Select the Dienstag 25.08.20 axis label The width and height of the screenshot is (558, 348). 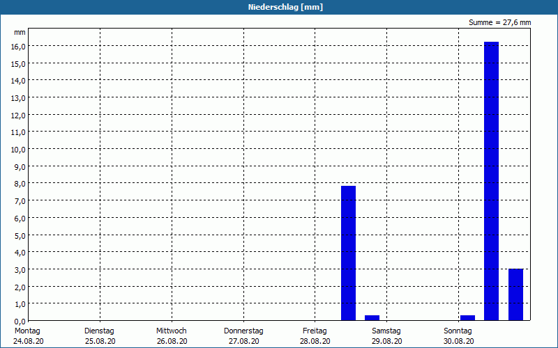[100, 336]
